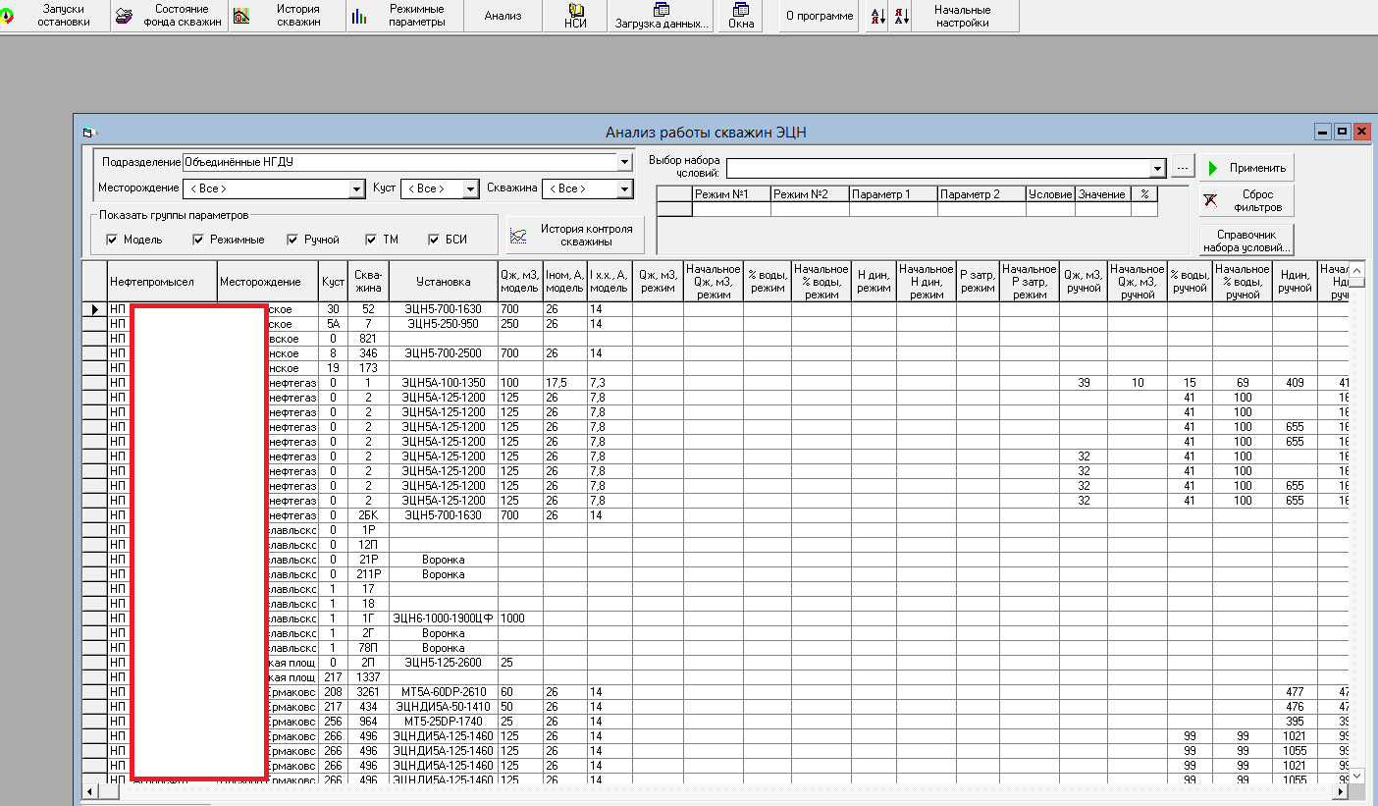Select well number 1337 cell

tap(368, 677)
